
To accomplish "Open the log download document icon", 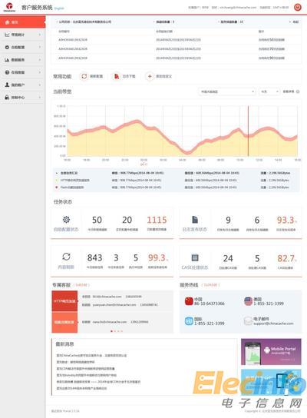I will click(x=117, y=76).
